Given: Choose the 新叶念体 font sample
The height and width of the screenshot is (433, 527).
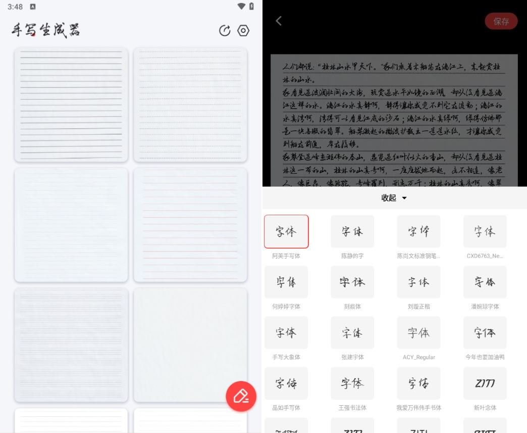Looking at the screenshot, I should pyautogui.click(x=485, y=383).
